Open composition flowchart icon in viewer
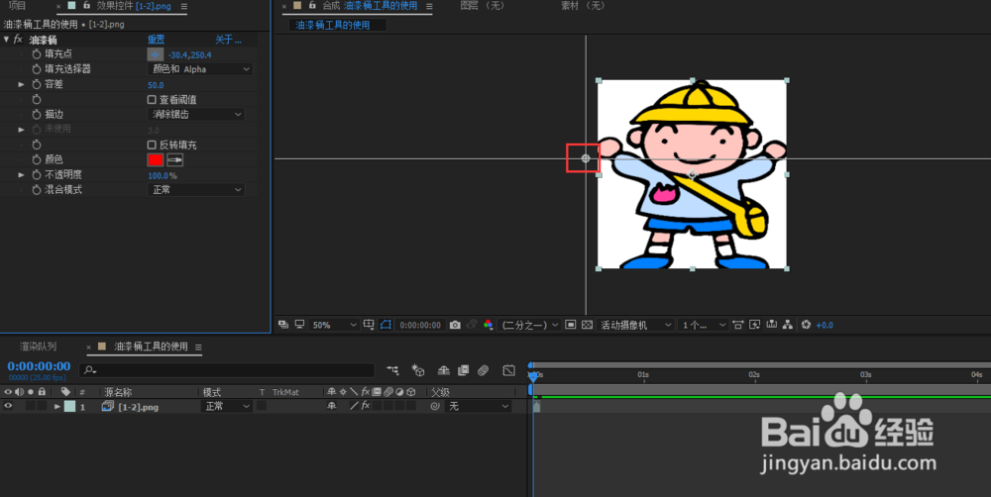This screenshot has height=497, width=991. point(788,325)
